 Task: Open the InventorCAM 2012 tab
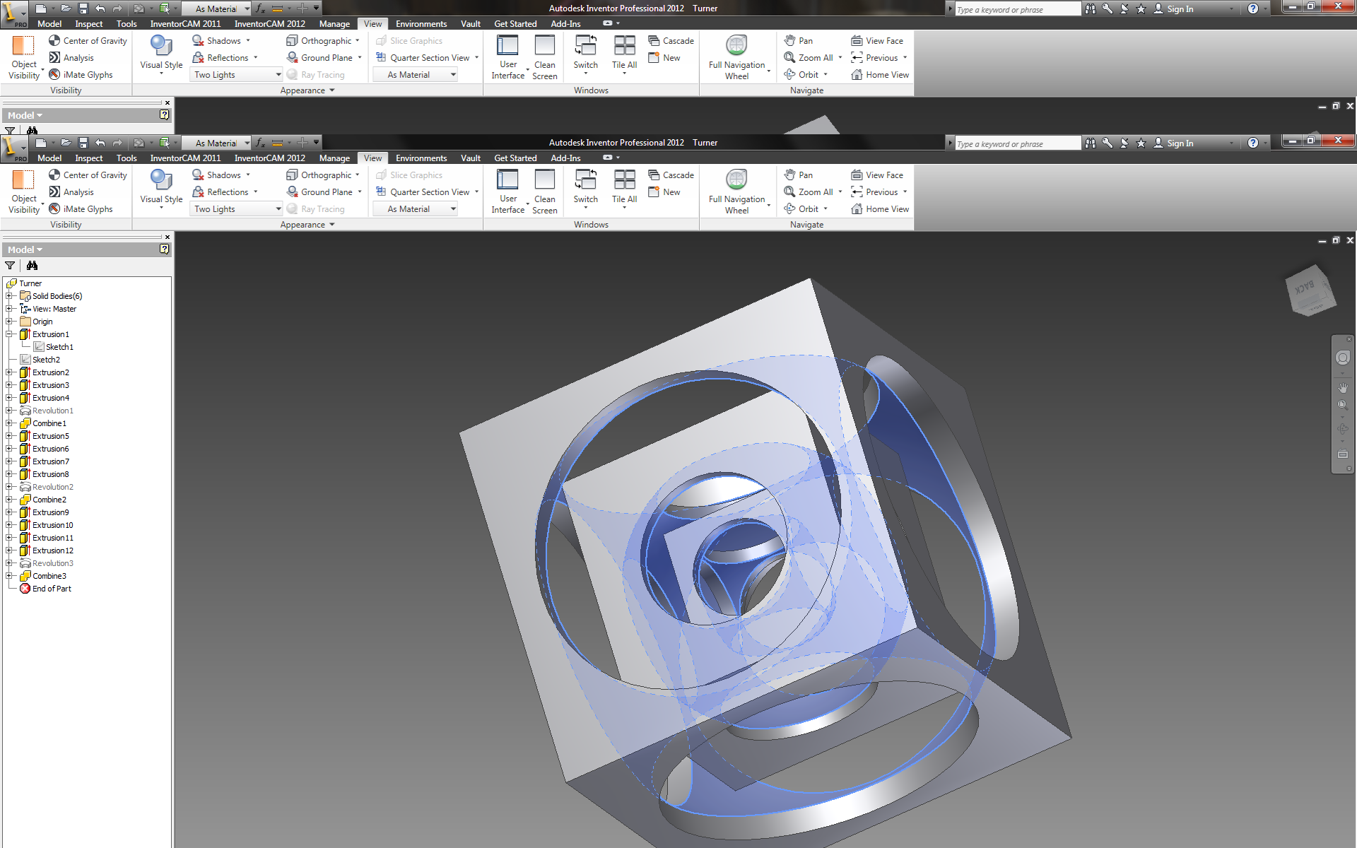271,158
